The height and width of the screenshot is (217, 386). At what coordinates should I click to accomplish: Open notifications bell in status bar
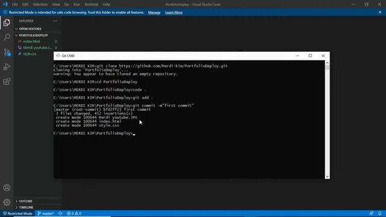pos(380,213)
